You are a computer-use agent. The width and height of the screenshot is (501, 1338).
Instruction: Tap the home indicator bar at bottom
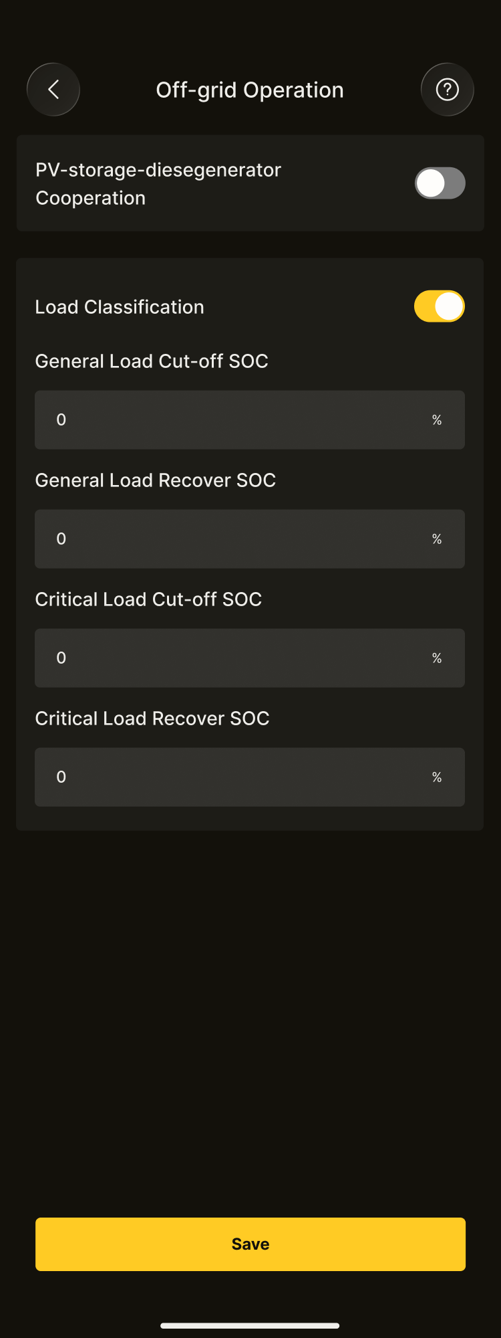[250, 1325]
